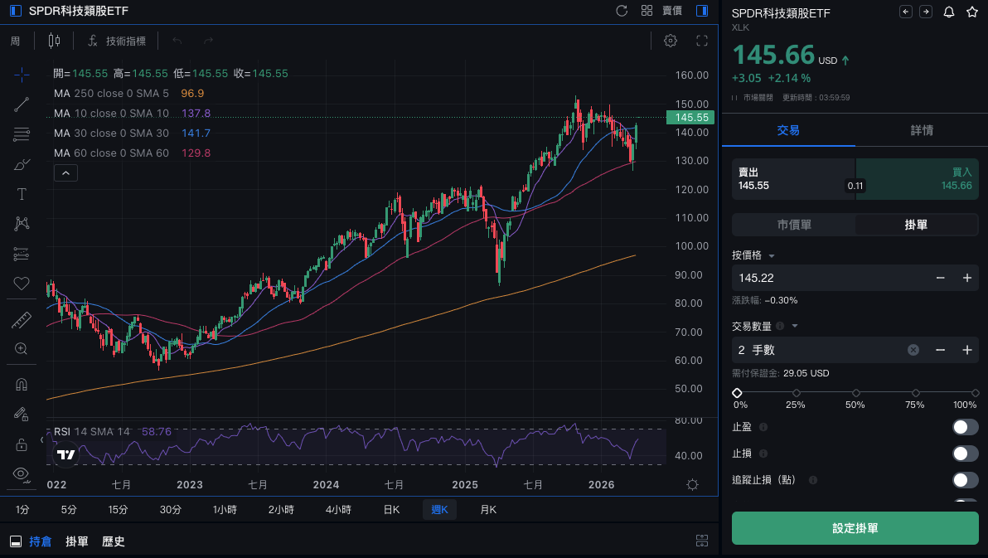Click the price alert bell icon
The height and width of the screenshot is (558, 988).
tap(949, 12)
